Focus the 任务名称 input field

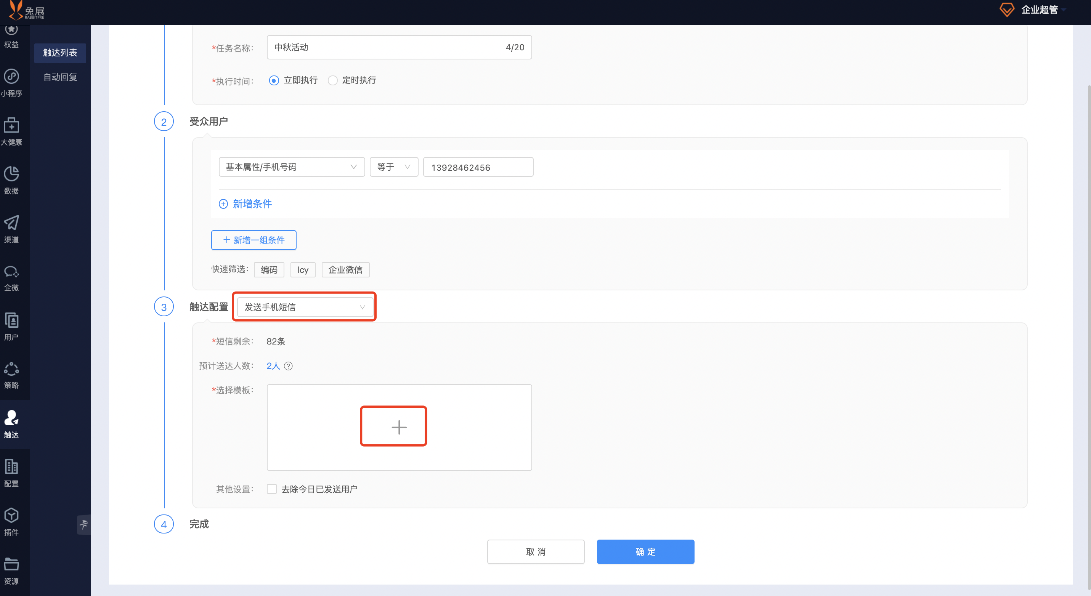[399, 47]
